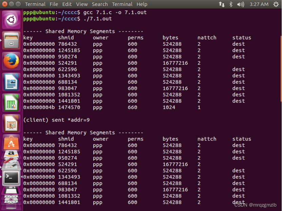Open the Ubuntu Dash search icon
Viewport: 282px width, 211px height.
click(11, 19)
